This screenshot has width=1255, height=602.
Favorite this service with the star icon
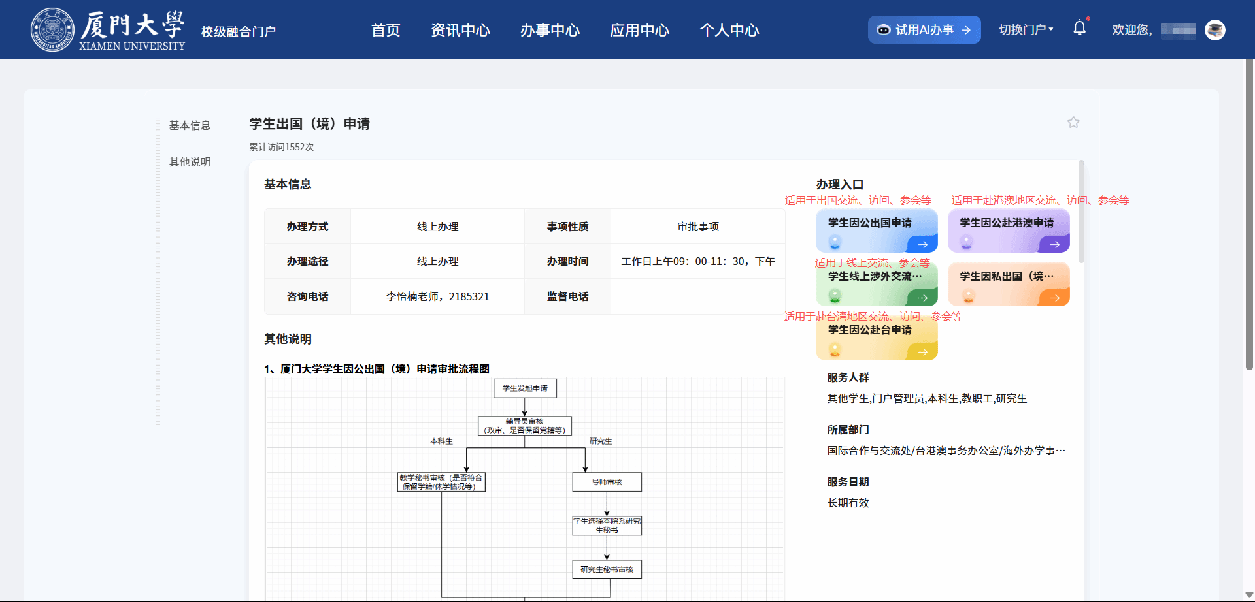click(1073, 122)
